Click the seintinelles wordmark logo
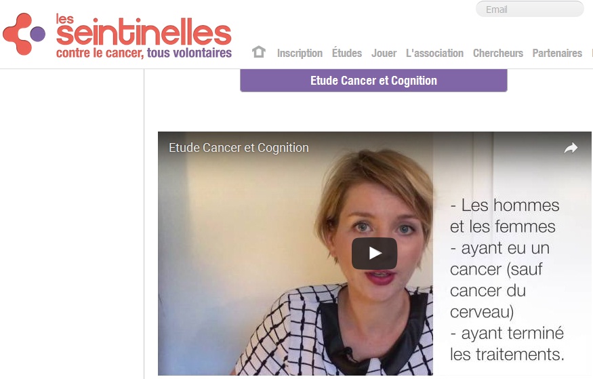The image size is (593, 379). tap(144, 33)
